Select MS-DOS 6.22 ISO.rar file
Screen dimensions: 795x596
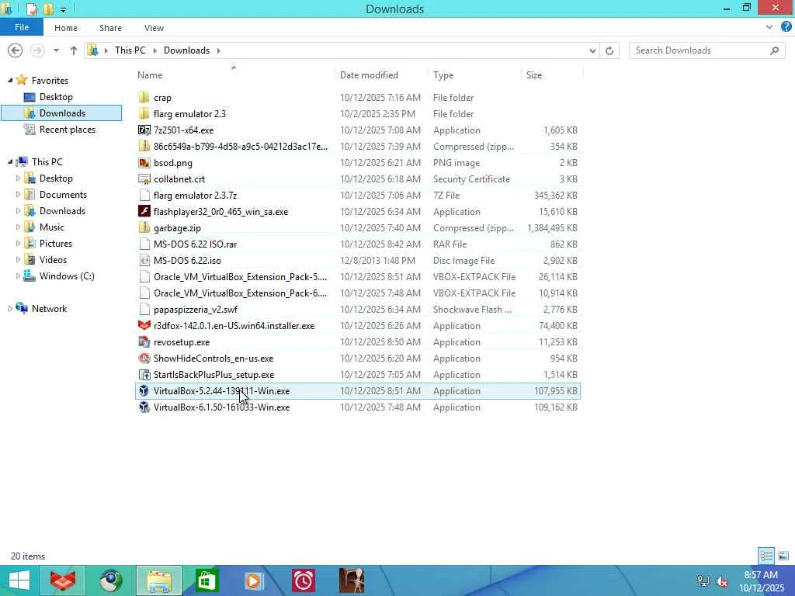click(358, 244)
